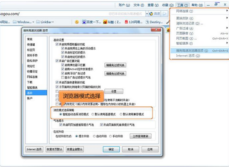The image size is (229, 167).
Task: Select 默认使用高速模式 radio button
Action: [x=93, y=114]
